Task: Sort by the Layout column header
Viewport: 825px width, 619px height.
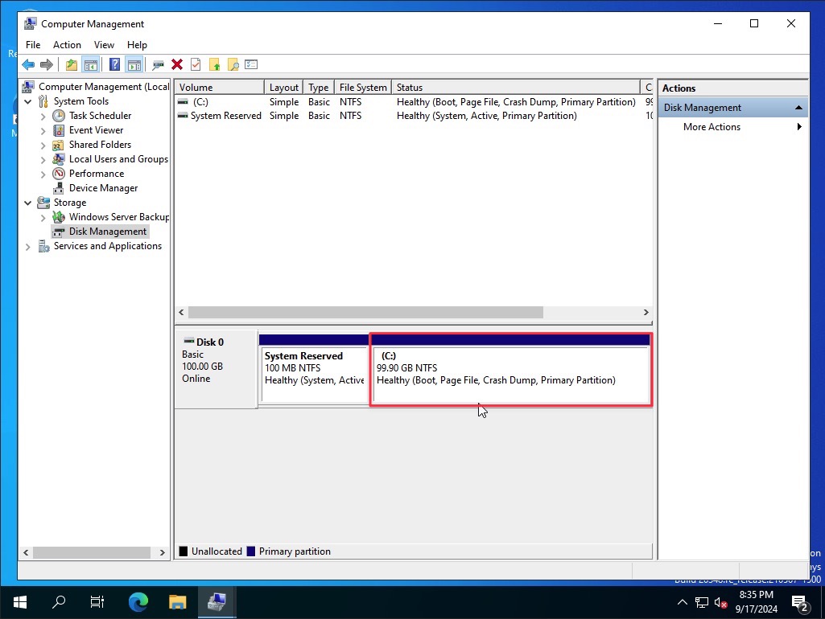Action: click(283, 88)
